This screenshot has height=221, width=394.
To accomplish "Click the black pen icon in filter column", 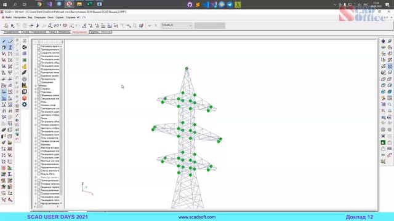I will pyautogui.click(x=25, y=72).
